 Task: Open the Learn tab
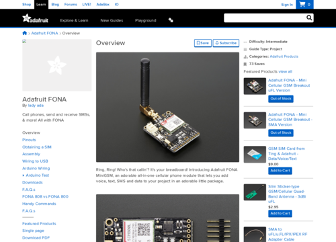tap(41, 5)
